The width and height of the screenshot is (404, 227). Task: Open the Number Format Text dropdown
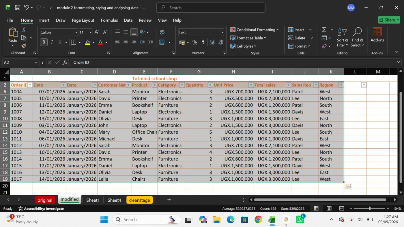tap(222, 32)
